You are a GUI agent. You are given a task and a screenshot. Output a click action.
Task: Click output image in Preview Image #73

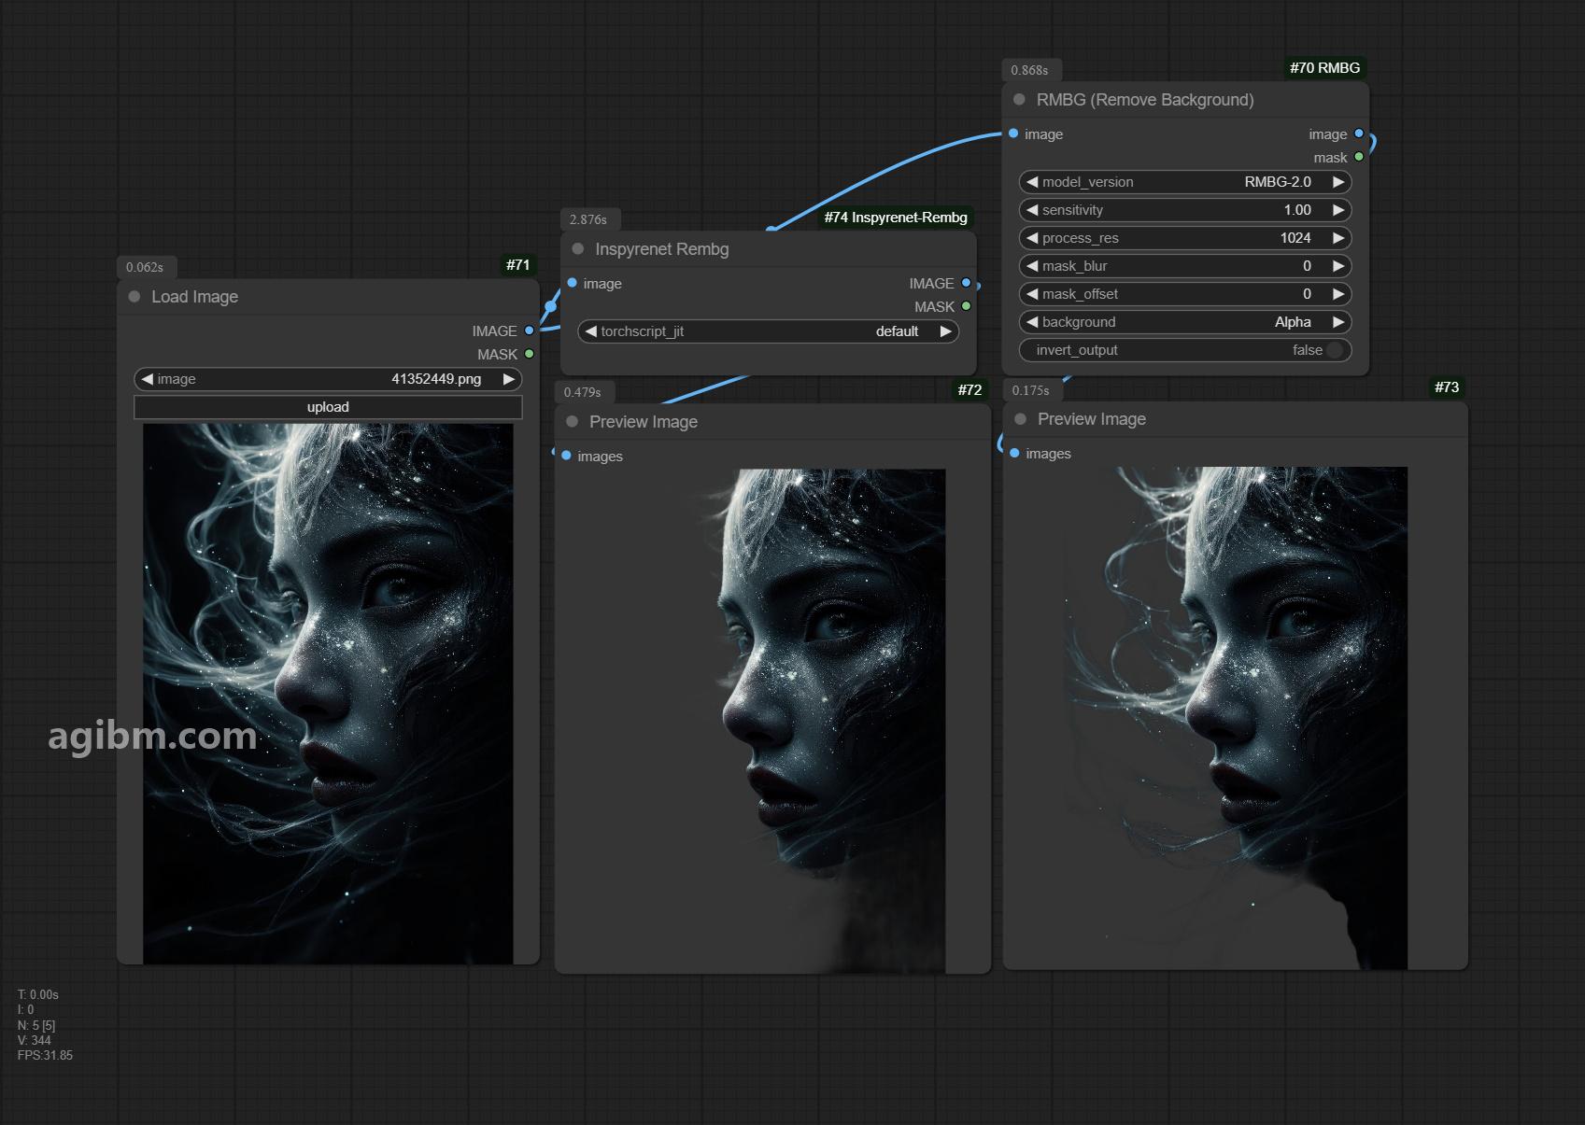[x=1235, y=718]
